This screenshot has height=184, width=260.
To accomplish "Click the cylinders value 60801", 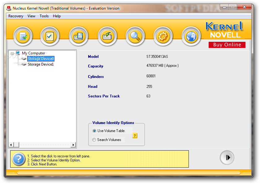I will 151,76.
